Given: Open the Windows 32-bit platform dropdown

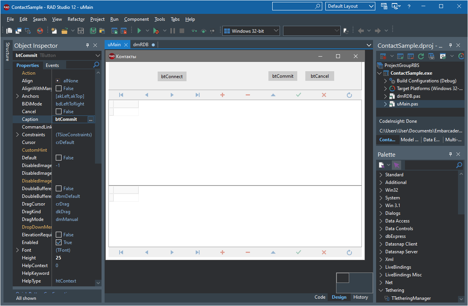Looking at the screenshot, I should tap(251, 31).
